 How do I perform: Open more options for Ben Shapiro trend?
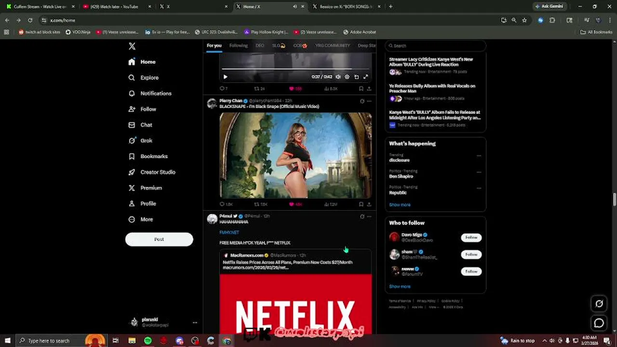[x=479, y=172]
